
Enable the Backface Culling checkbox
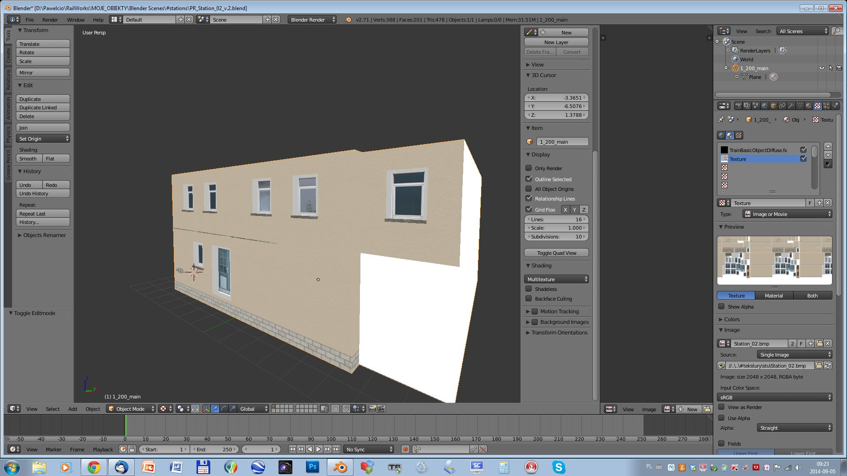[x=528, y=298]
